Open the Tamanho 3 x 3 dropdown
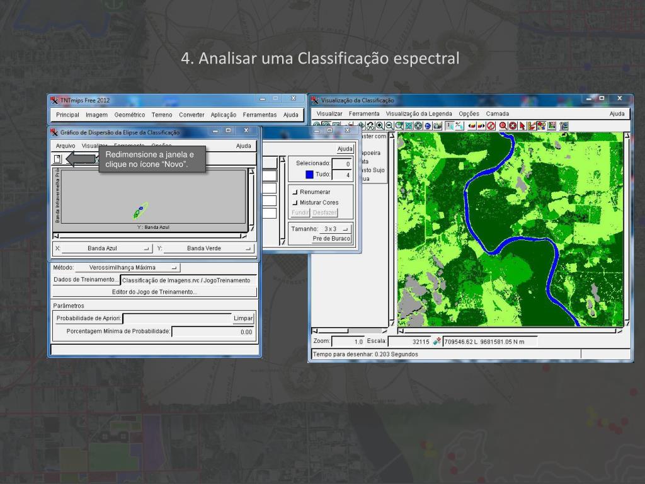This screenshot has height=484, width=645. 335,229
